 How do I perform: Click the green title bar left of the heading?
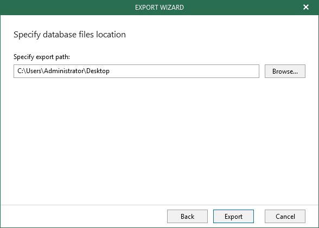click(67, 8)
